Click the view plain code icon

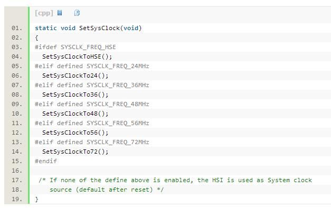tap(60, 13)
